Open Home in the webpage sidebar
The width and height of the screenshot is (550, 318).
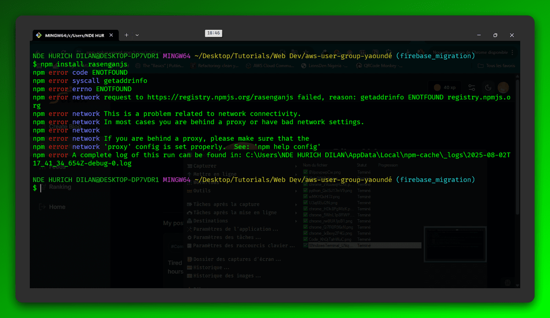[52, 207]
